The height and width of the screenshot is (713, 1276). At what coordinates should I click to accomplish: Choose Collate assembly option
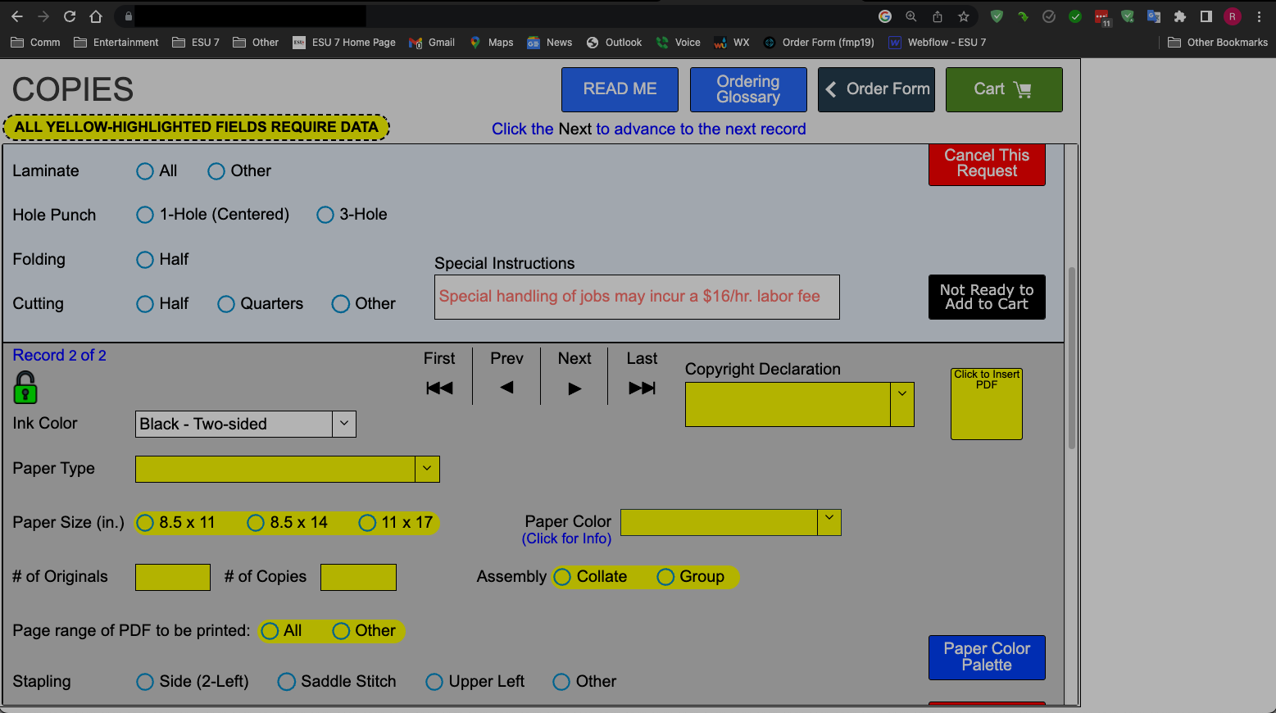click(x=562, y=577)
